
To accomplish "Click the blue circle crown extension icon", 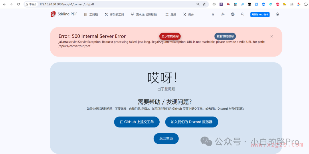I will (x=264, y=4).
